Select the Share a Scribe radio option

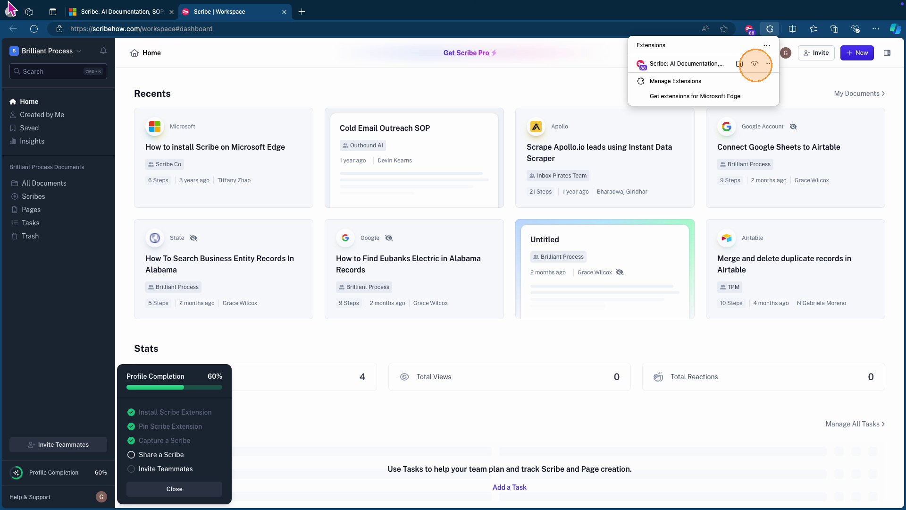point(131,455)
